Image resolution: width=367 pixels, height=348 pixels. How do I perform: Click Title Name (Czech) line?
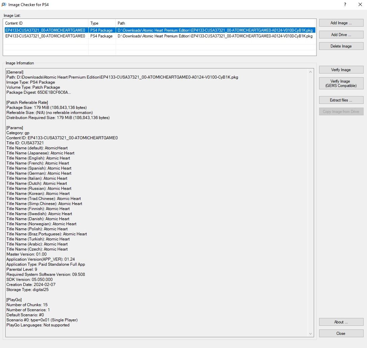click(x=37, y=249)
